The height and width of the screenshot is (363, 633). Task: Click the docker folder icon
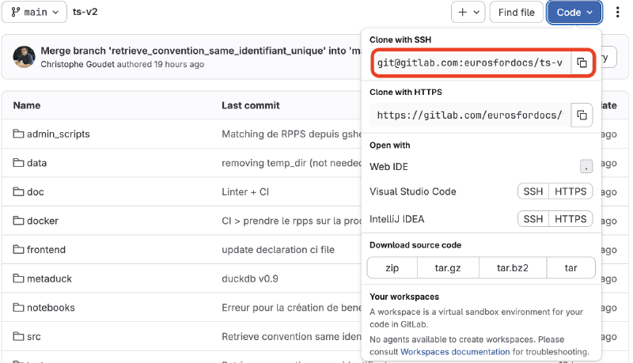coord(19,221)
